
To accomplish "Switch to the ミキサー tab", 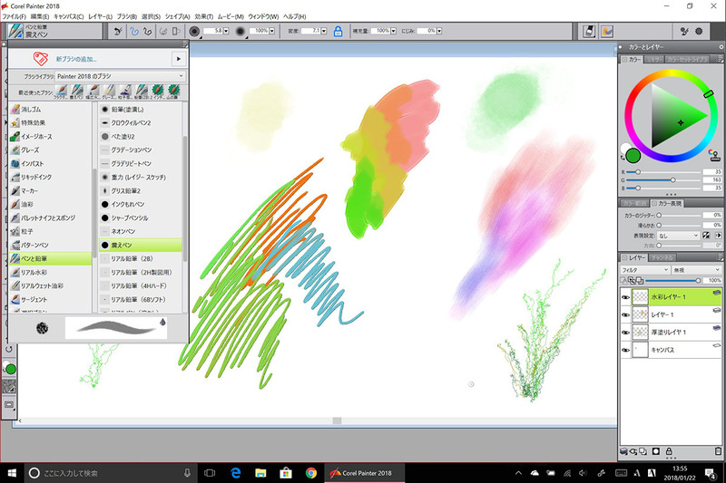I will pyautogui.click(x=654, y=60).
